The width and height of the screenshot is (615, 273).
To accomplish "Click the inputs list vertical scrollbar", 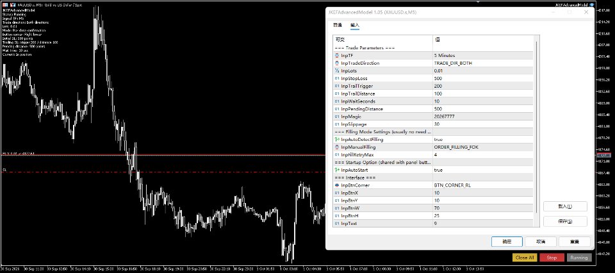I will click(536, 126).
